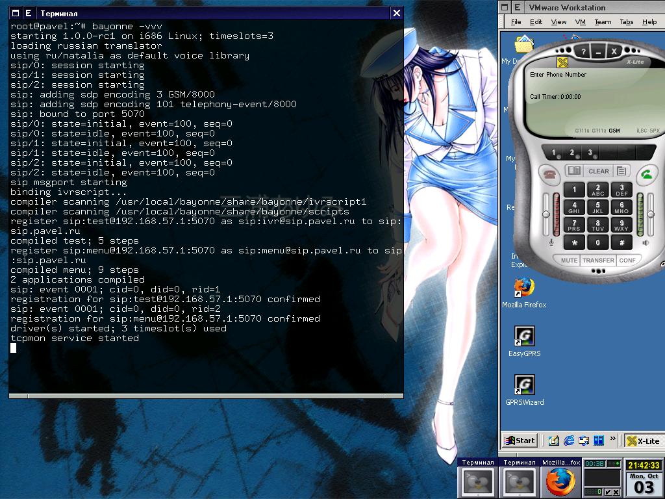Open Mozilla Firefox desktop shortcut
The height and width of the screenshot is (499, 665).
pos(524,288)
